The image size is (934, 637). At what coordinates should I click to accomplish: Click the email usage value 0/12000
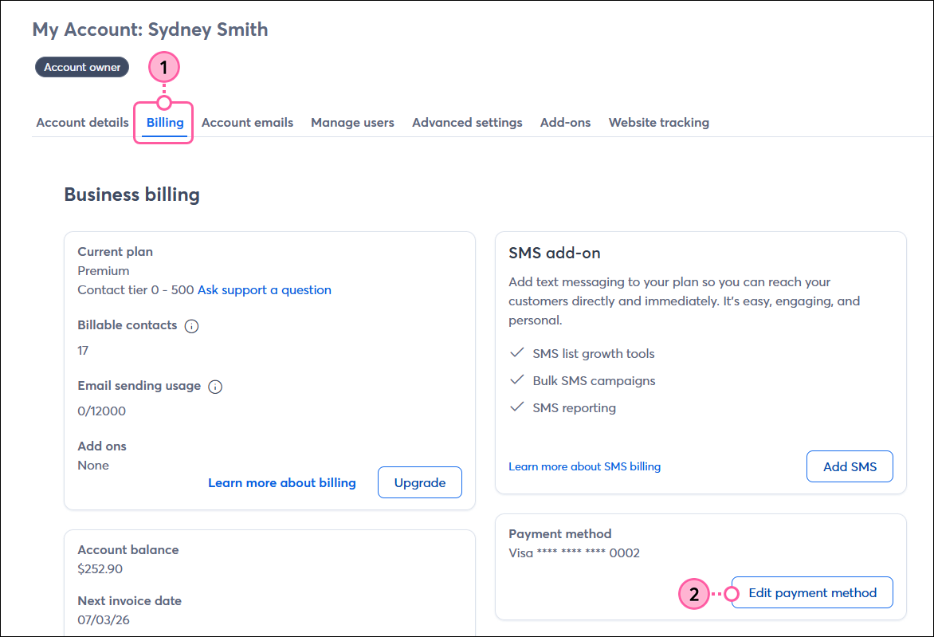click(102, 411)
